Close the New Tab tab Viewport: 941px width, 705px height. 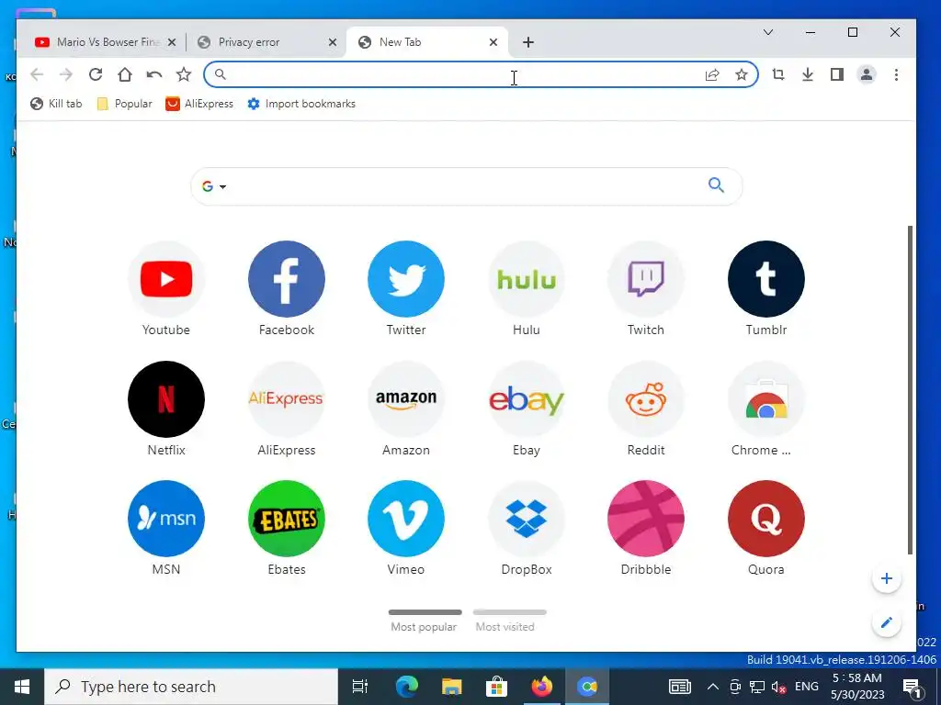point(493,42)
